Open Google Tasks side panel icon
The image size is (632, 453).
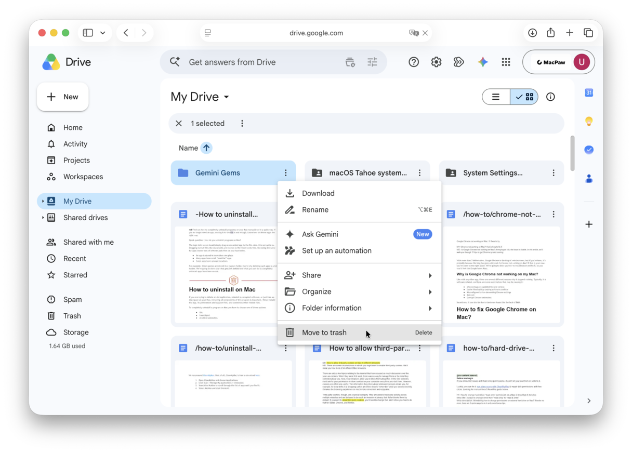point(589,150)
